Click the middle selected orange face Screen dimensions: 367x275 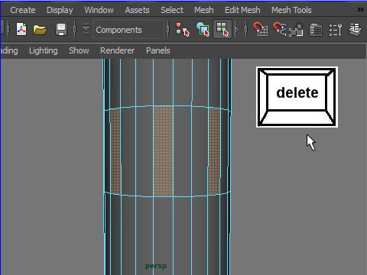click(x=164, y=151)
